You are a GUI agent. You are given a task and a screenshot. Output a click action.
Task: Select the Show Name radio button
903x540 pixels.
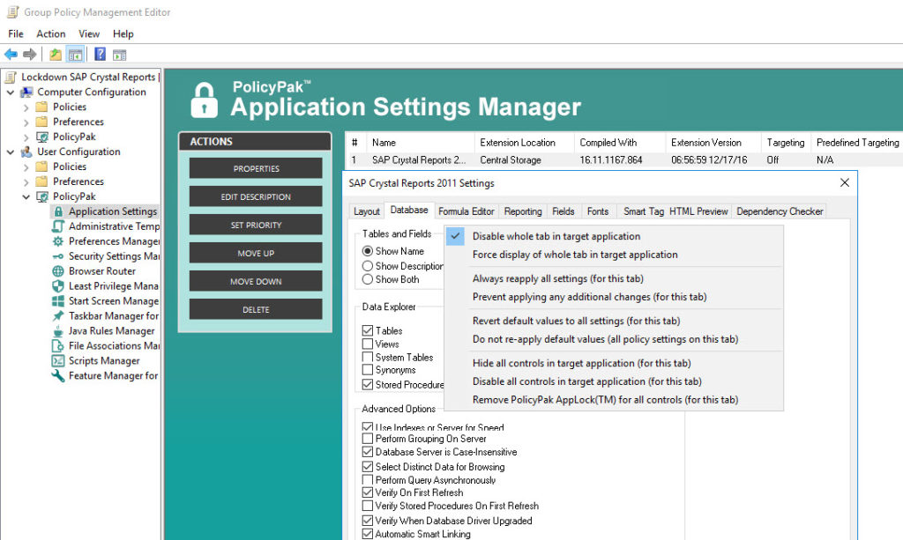click(368, 251)
